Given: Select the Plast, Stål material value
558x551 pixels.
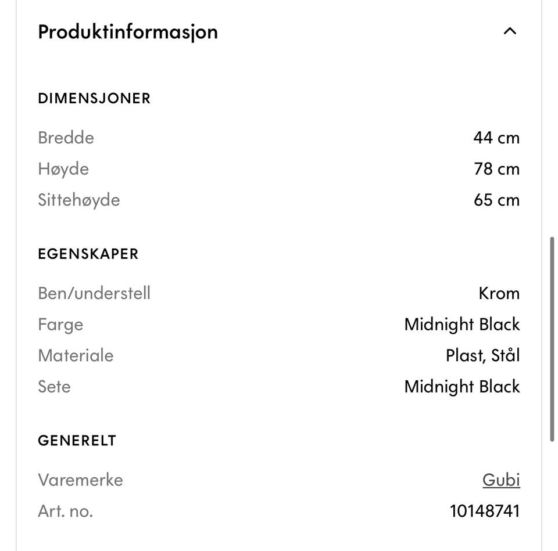Looking at the screenshot, I should [x=482, y=355].
